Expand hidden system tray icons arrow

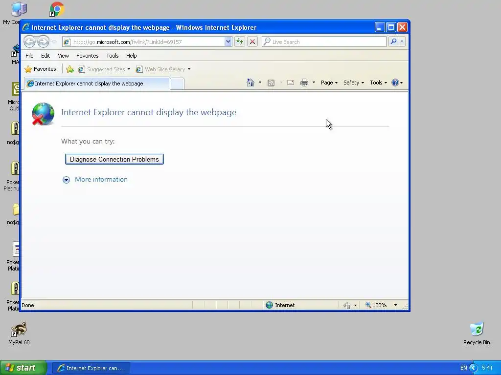(x=474, y=368)
